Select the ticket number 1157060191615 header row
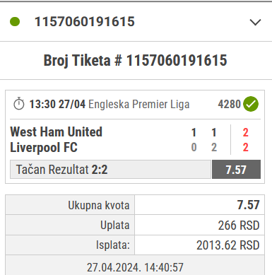 point(136,22)
